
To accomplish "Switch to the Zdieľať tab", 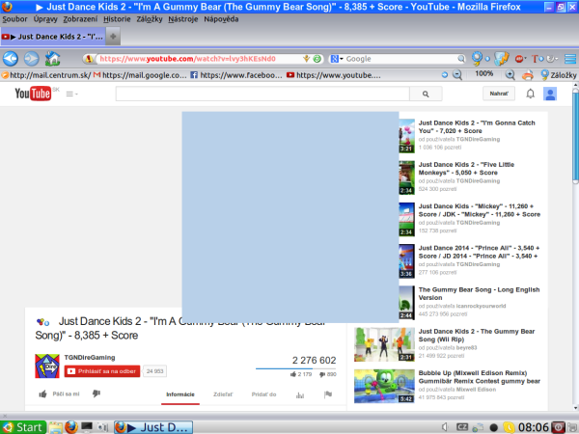I will coord(223,394).
